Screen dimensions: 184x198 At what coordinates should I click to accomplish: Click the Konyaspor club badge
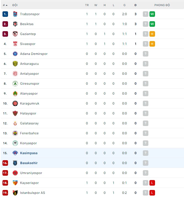tap(15, 143)
